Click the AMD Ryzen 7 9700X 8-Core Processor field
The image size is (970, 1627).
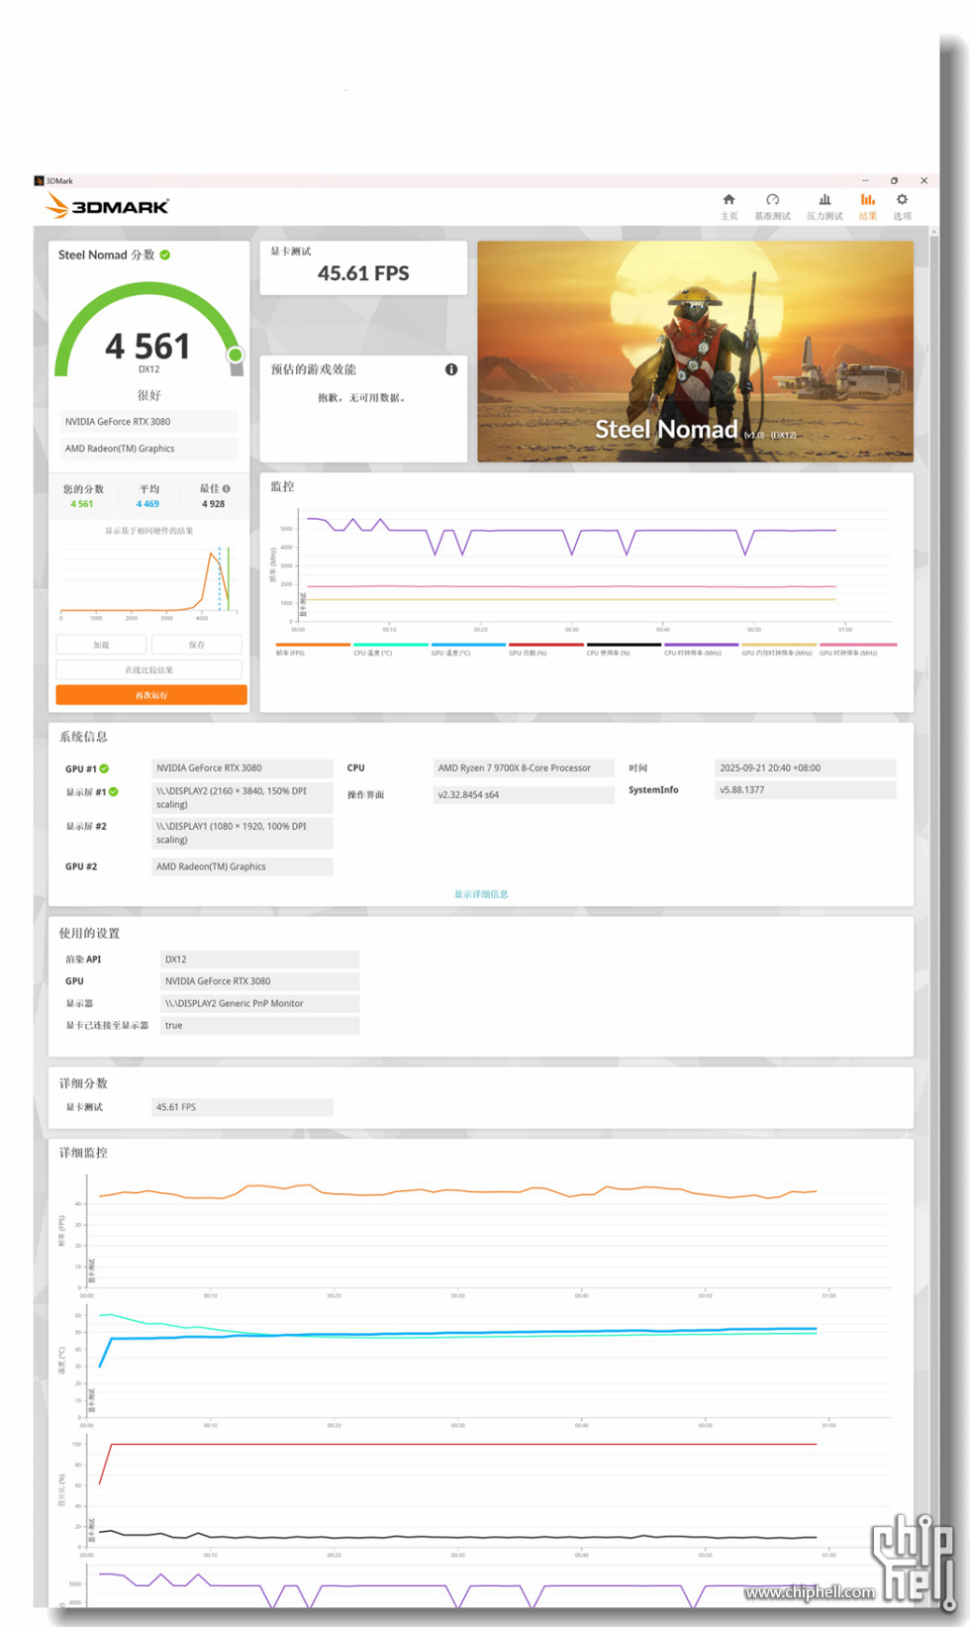(524, 768)
